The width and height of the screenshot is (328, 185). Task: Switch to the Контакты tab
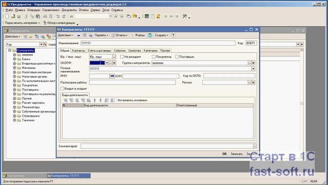click(x=78, y=51)
